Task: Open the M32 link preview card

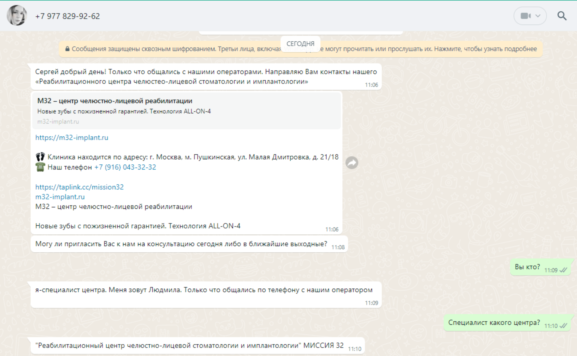Action: (187, 111)
